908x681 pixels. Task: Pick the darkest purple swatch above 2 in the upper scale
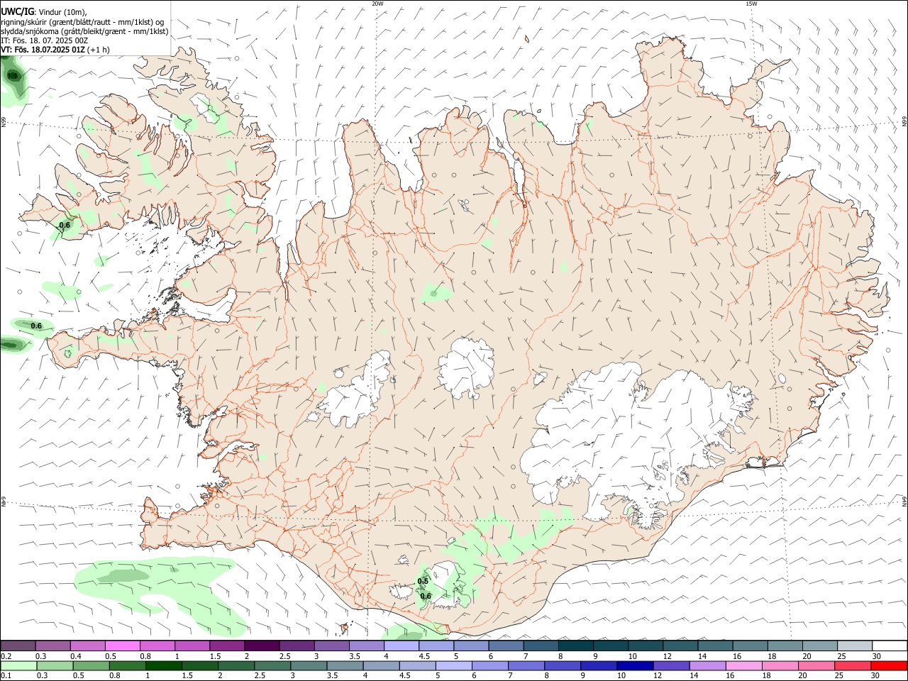pyautogui.click(x=261, y=646)
